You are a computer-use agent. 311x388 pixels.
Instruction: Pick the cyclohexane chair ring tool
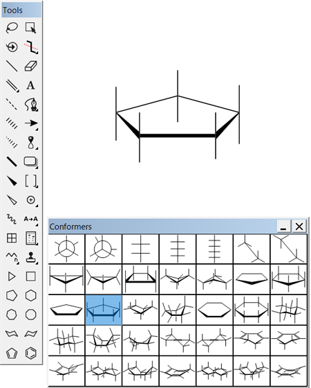[x=12, y=334]
